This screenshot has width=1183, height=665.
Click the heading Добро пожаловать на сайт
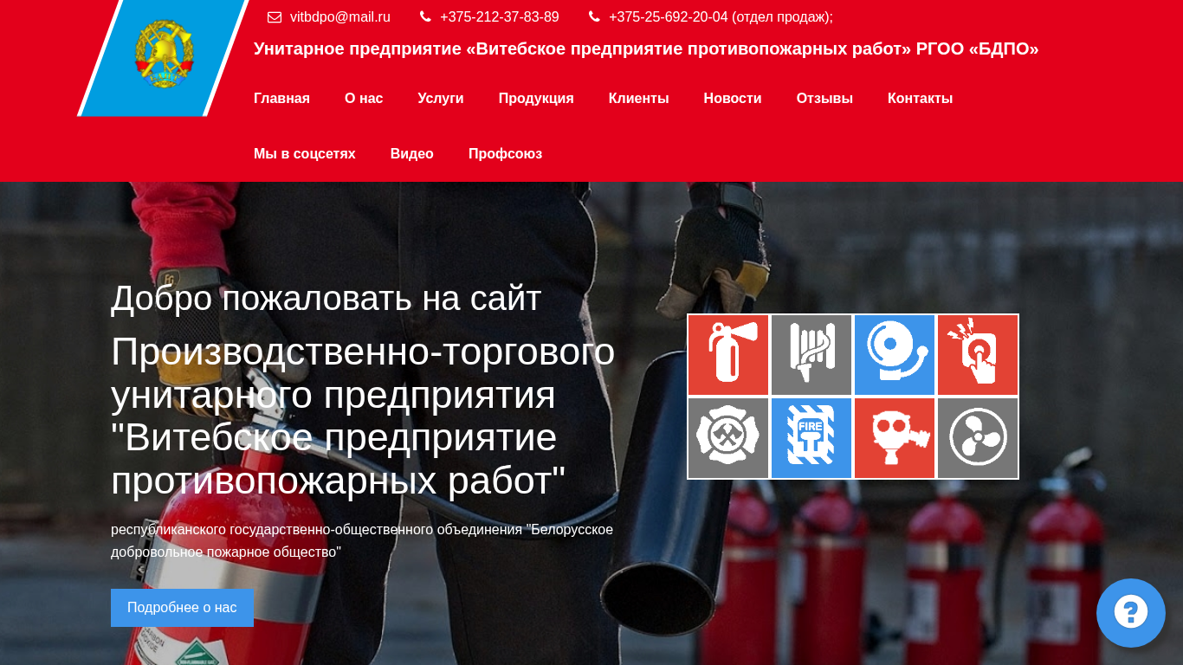tap(326, 299)
